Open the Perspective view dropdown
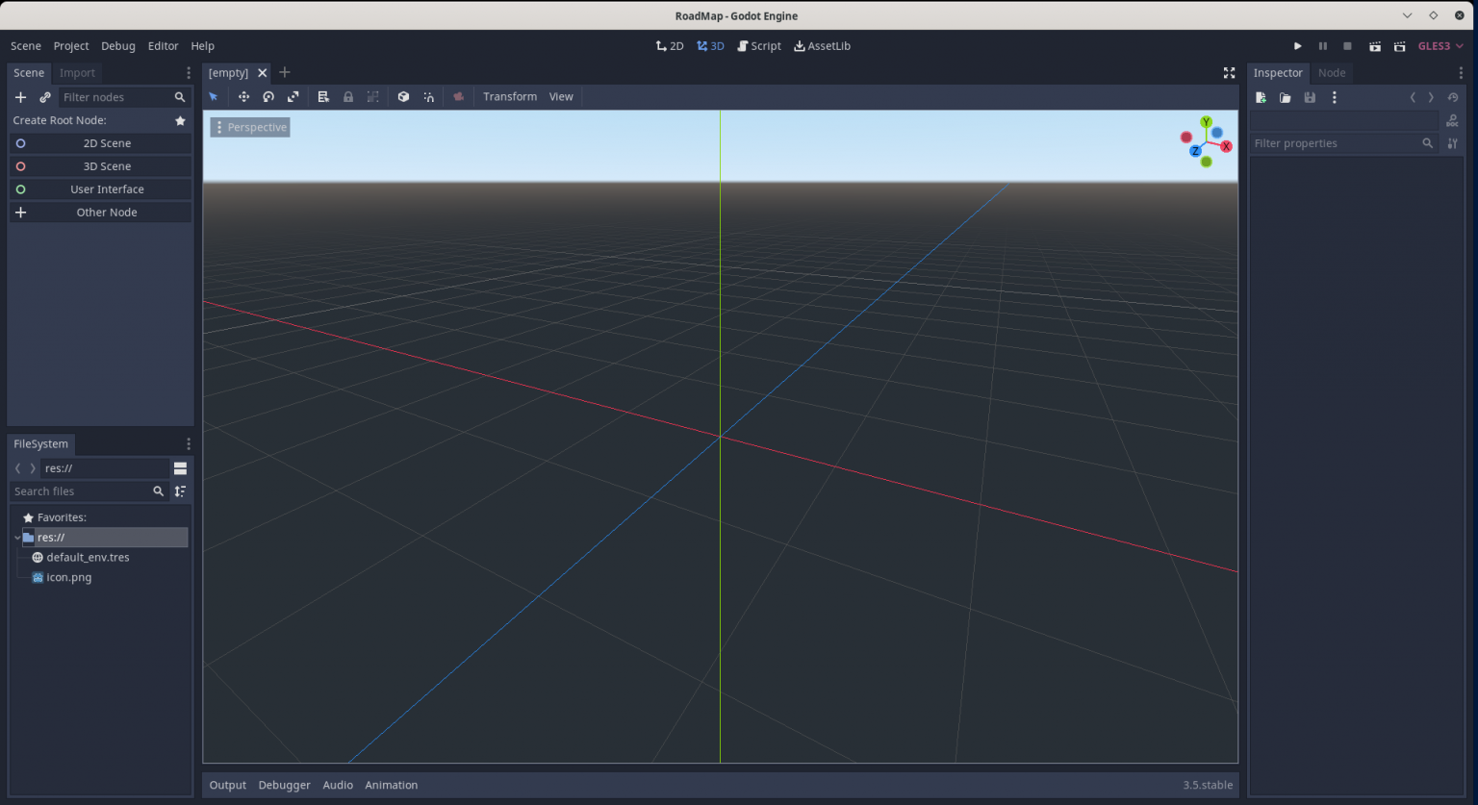The image size is (1478, 805). (x=249, y=126)
